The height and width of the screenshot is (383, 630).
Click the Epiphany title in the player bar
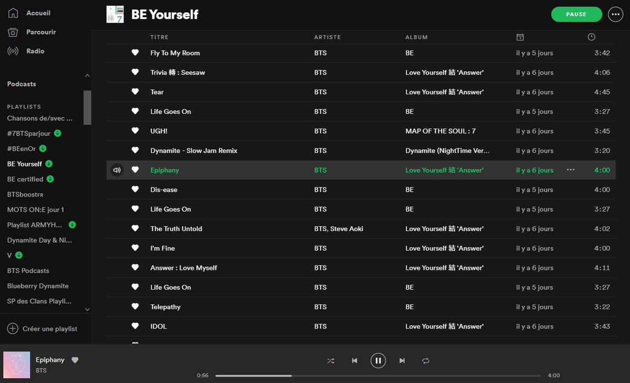[x=50, y=360]
